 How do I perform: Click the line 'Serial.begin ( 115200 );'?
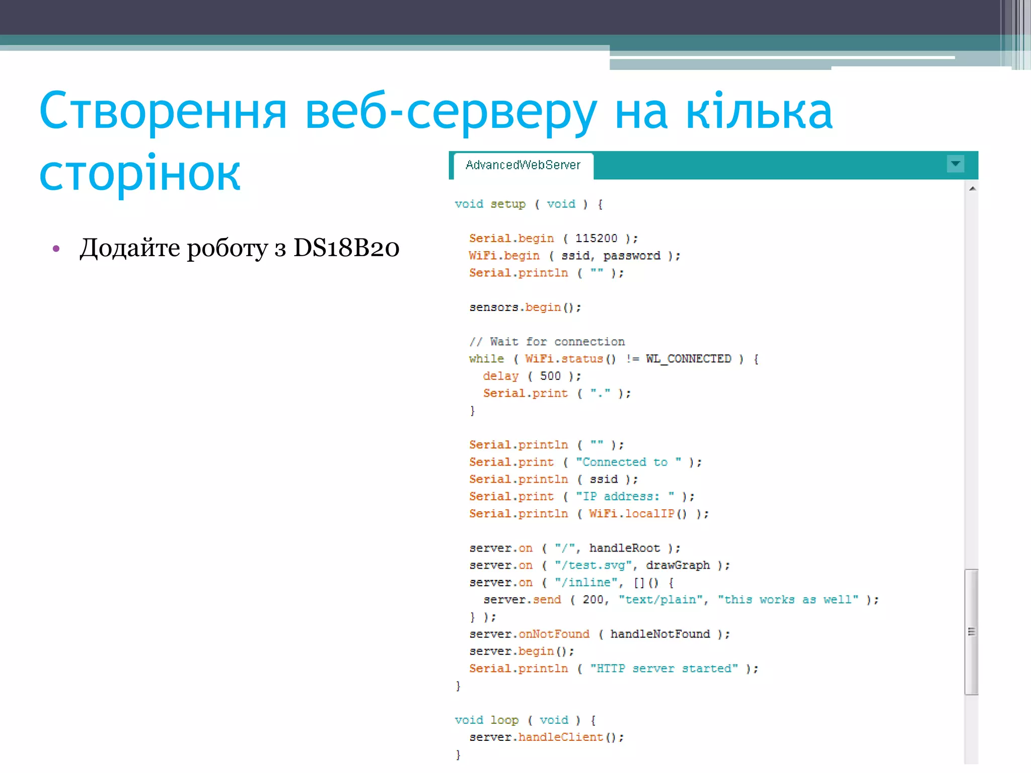coord(553,238)
